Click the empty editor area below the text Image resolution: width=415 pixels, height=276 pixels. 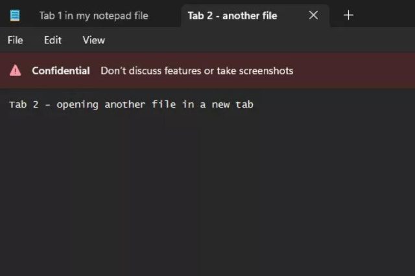[x=207, y=194]
